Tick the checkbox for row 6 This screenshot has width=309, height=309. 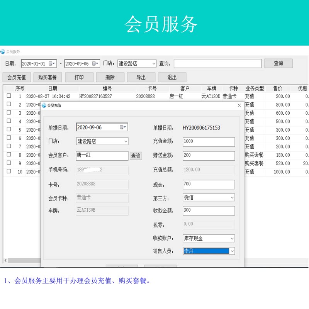(x=9, y=138)
